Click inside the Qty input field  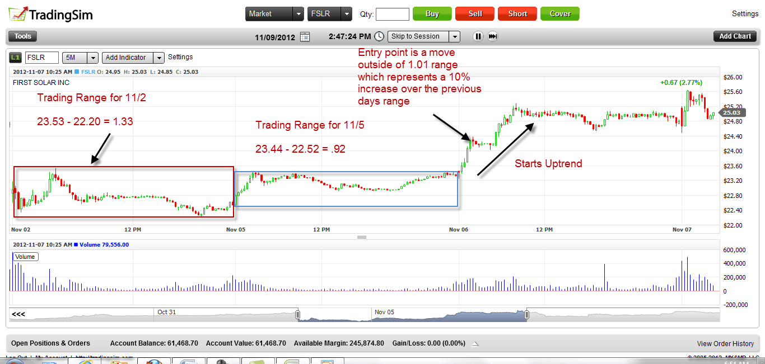point(392,14)
